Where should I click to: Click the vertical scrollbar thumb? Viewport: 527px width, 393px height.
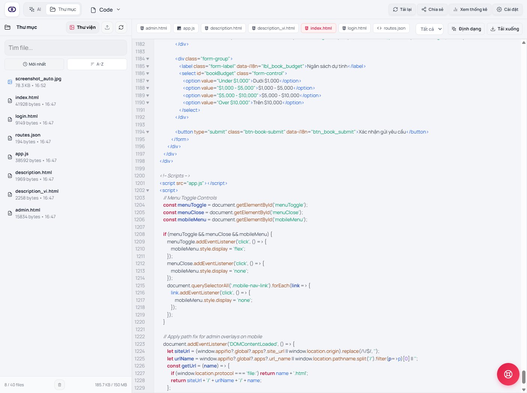[x=524, y=377]
